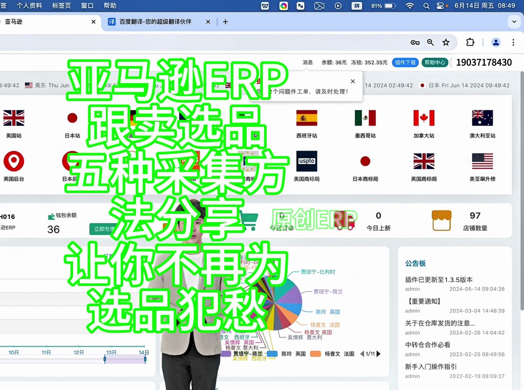This screenshot has height=390, width=524.
Task: Click the browser zoom magnifier icon
Action: coord(430,43)
